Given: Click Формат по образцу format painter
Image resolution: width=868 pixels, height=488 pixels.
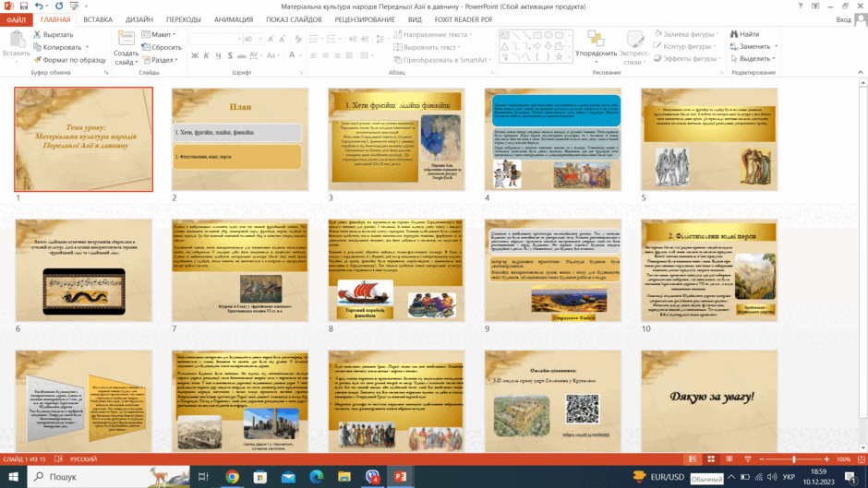Looking at the screenshot, I should 69,60.
